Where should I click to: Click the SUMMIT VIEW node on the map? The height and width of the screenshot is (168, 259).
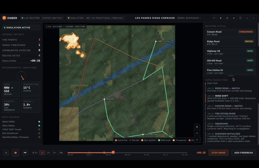156,41
